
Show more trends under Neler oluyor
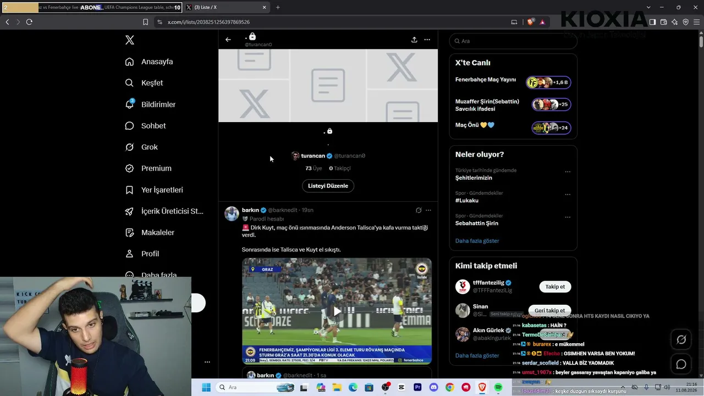click(x=477, y=241)
